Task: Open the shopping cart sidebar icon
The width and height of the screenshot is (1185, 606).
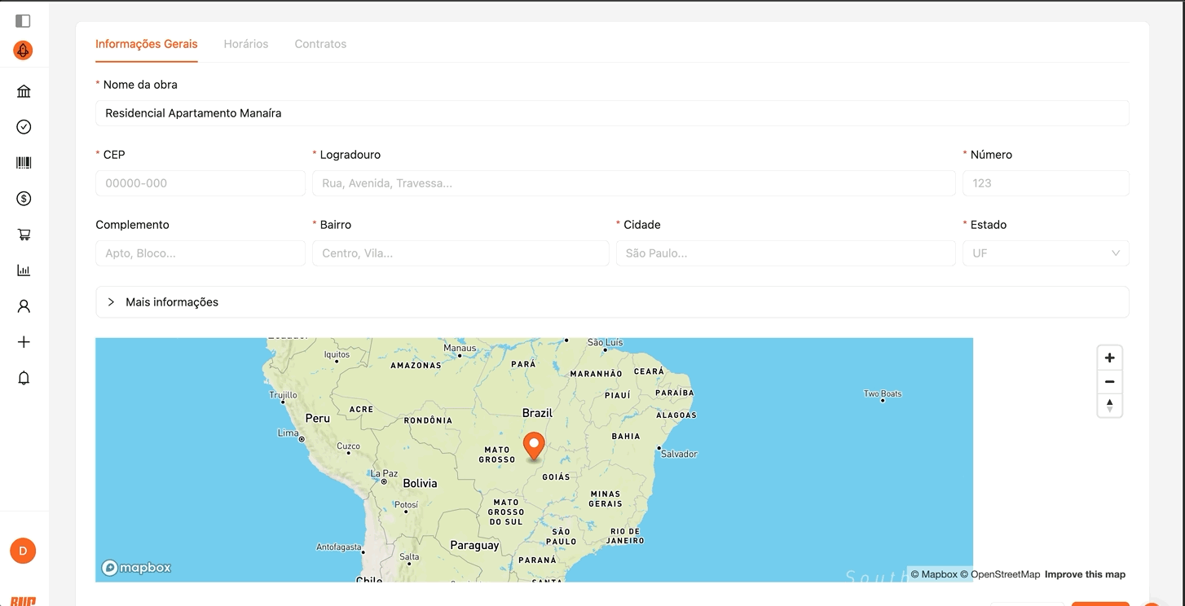Action: (24, 235)
